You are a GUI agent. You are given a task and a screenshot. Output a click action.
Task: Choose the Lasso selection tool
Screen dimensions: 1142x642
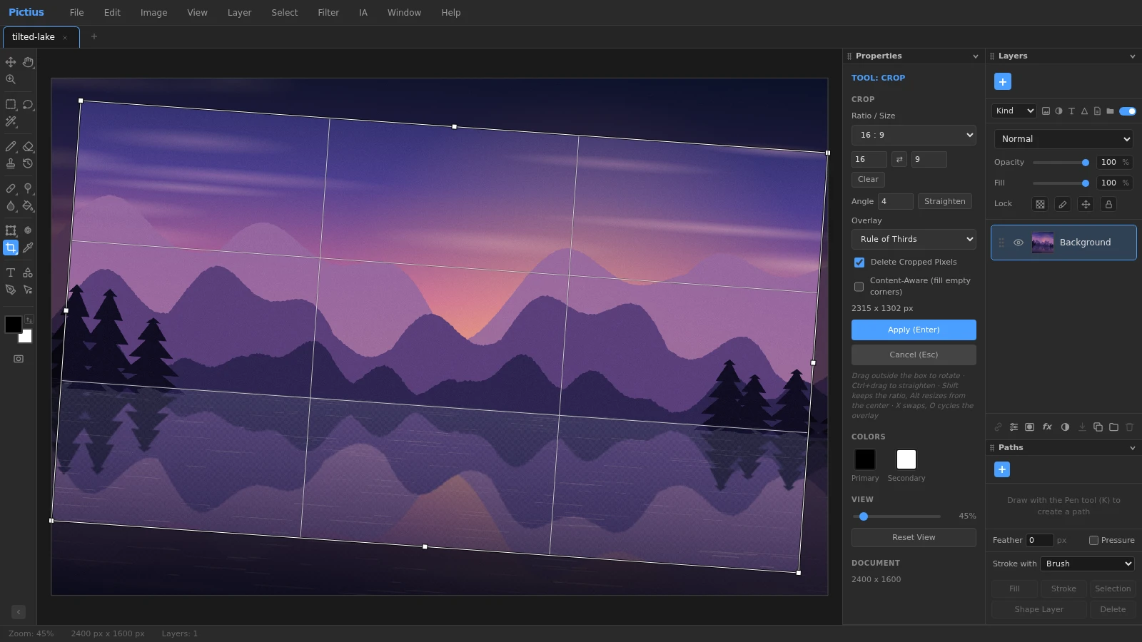pyautogui.click(x=28, y=104)
